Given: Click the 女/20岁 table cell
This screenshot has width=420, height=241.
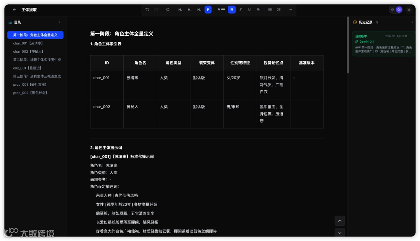Looking at the screenshot, I should pos(240,85).
